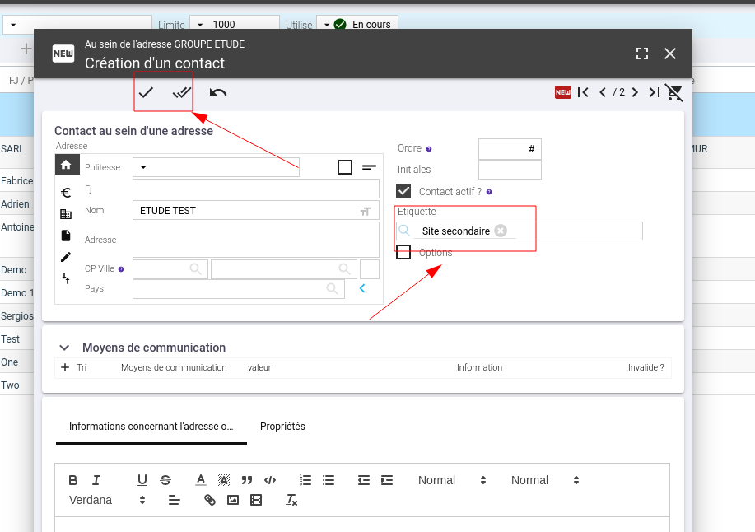Close the Création d'un contact dialog

click(x=669, y=54)
